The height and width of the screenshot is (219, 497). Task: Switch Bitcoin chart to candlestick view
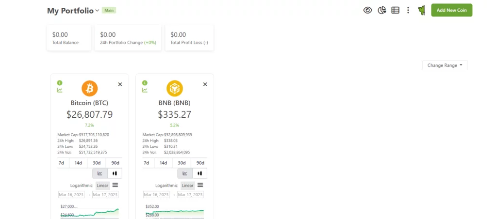pos(115,173)
